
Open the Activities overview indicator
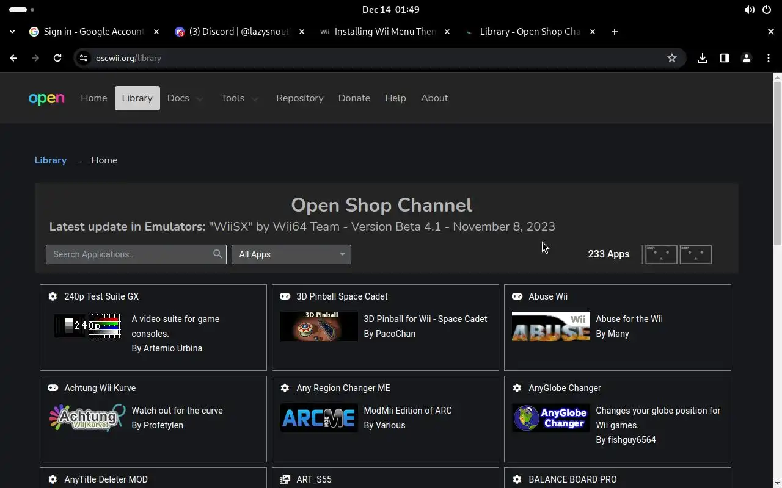(21, 10)
